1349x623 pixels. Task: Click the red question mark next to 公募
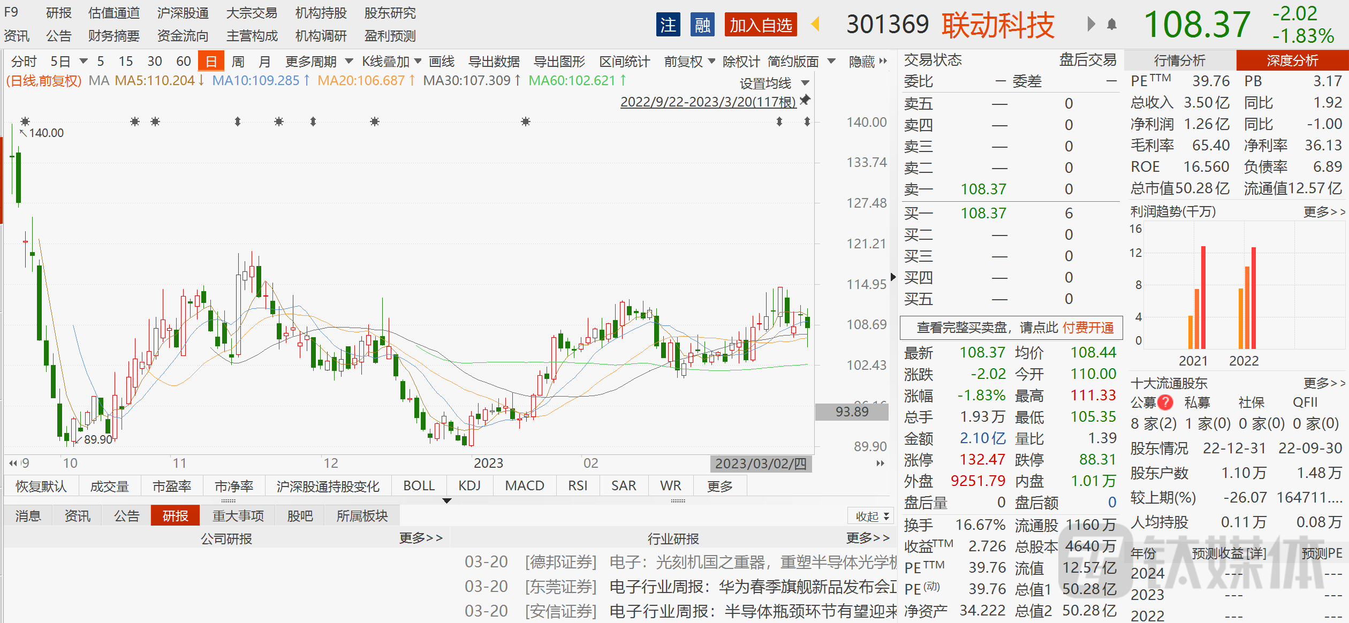point(1165,402)
